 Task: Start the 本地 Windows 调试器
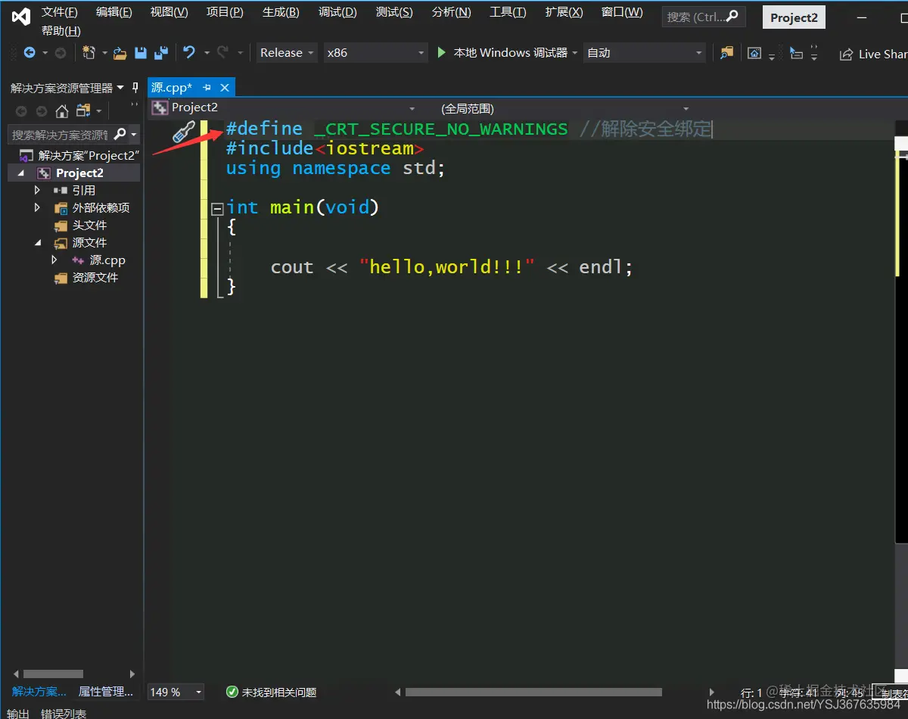pyautogui.click(x=502, y=53)
